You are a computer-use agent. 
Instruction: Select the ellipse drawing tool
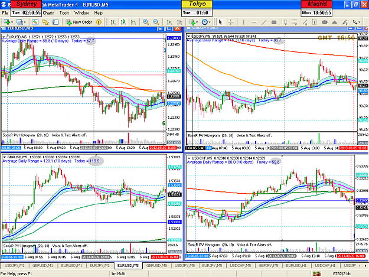coord(325,22)
